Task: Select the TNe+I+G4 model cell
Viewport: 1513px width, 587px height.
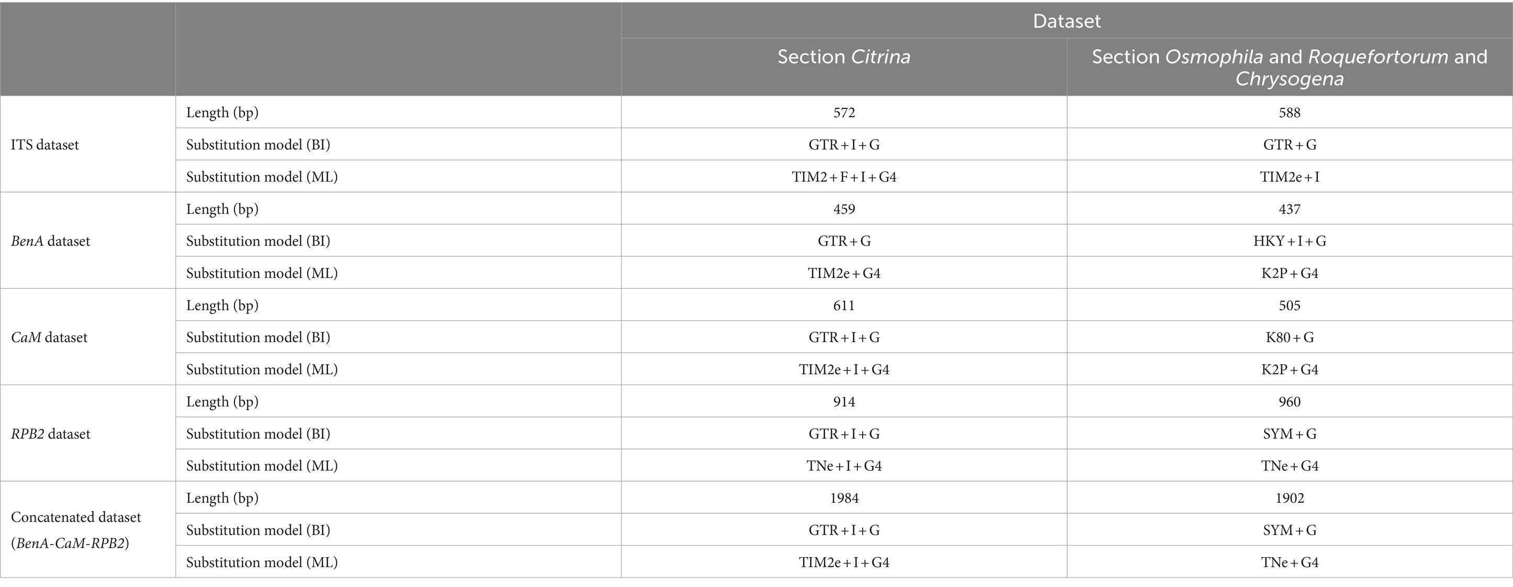Action: [844, 466]
